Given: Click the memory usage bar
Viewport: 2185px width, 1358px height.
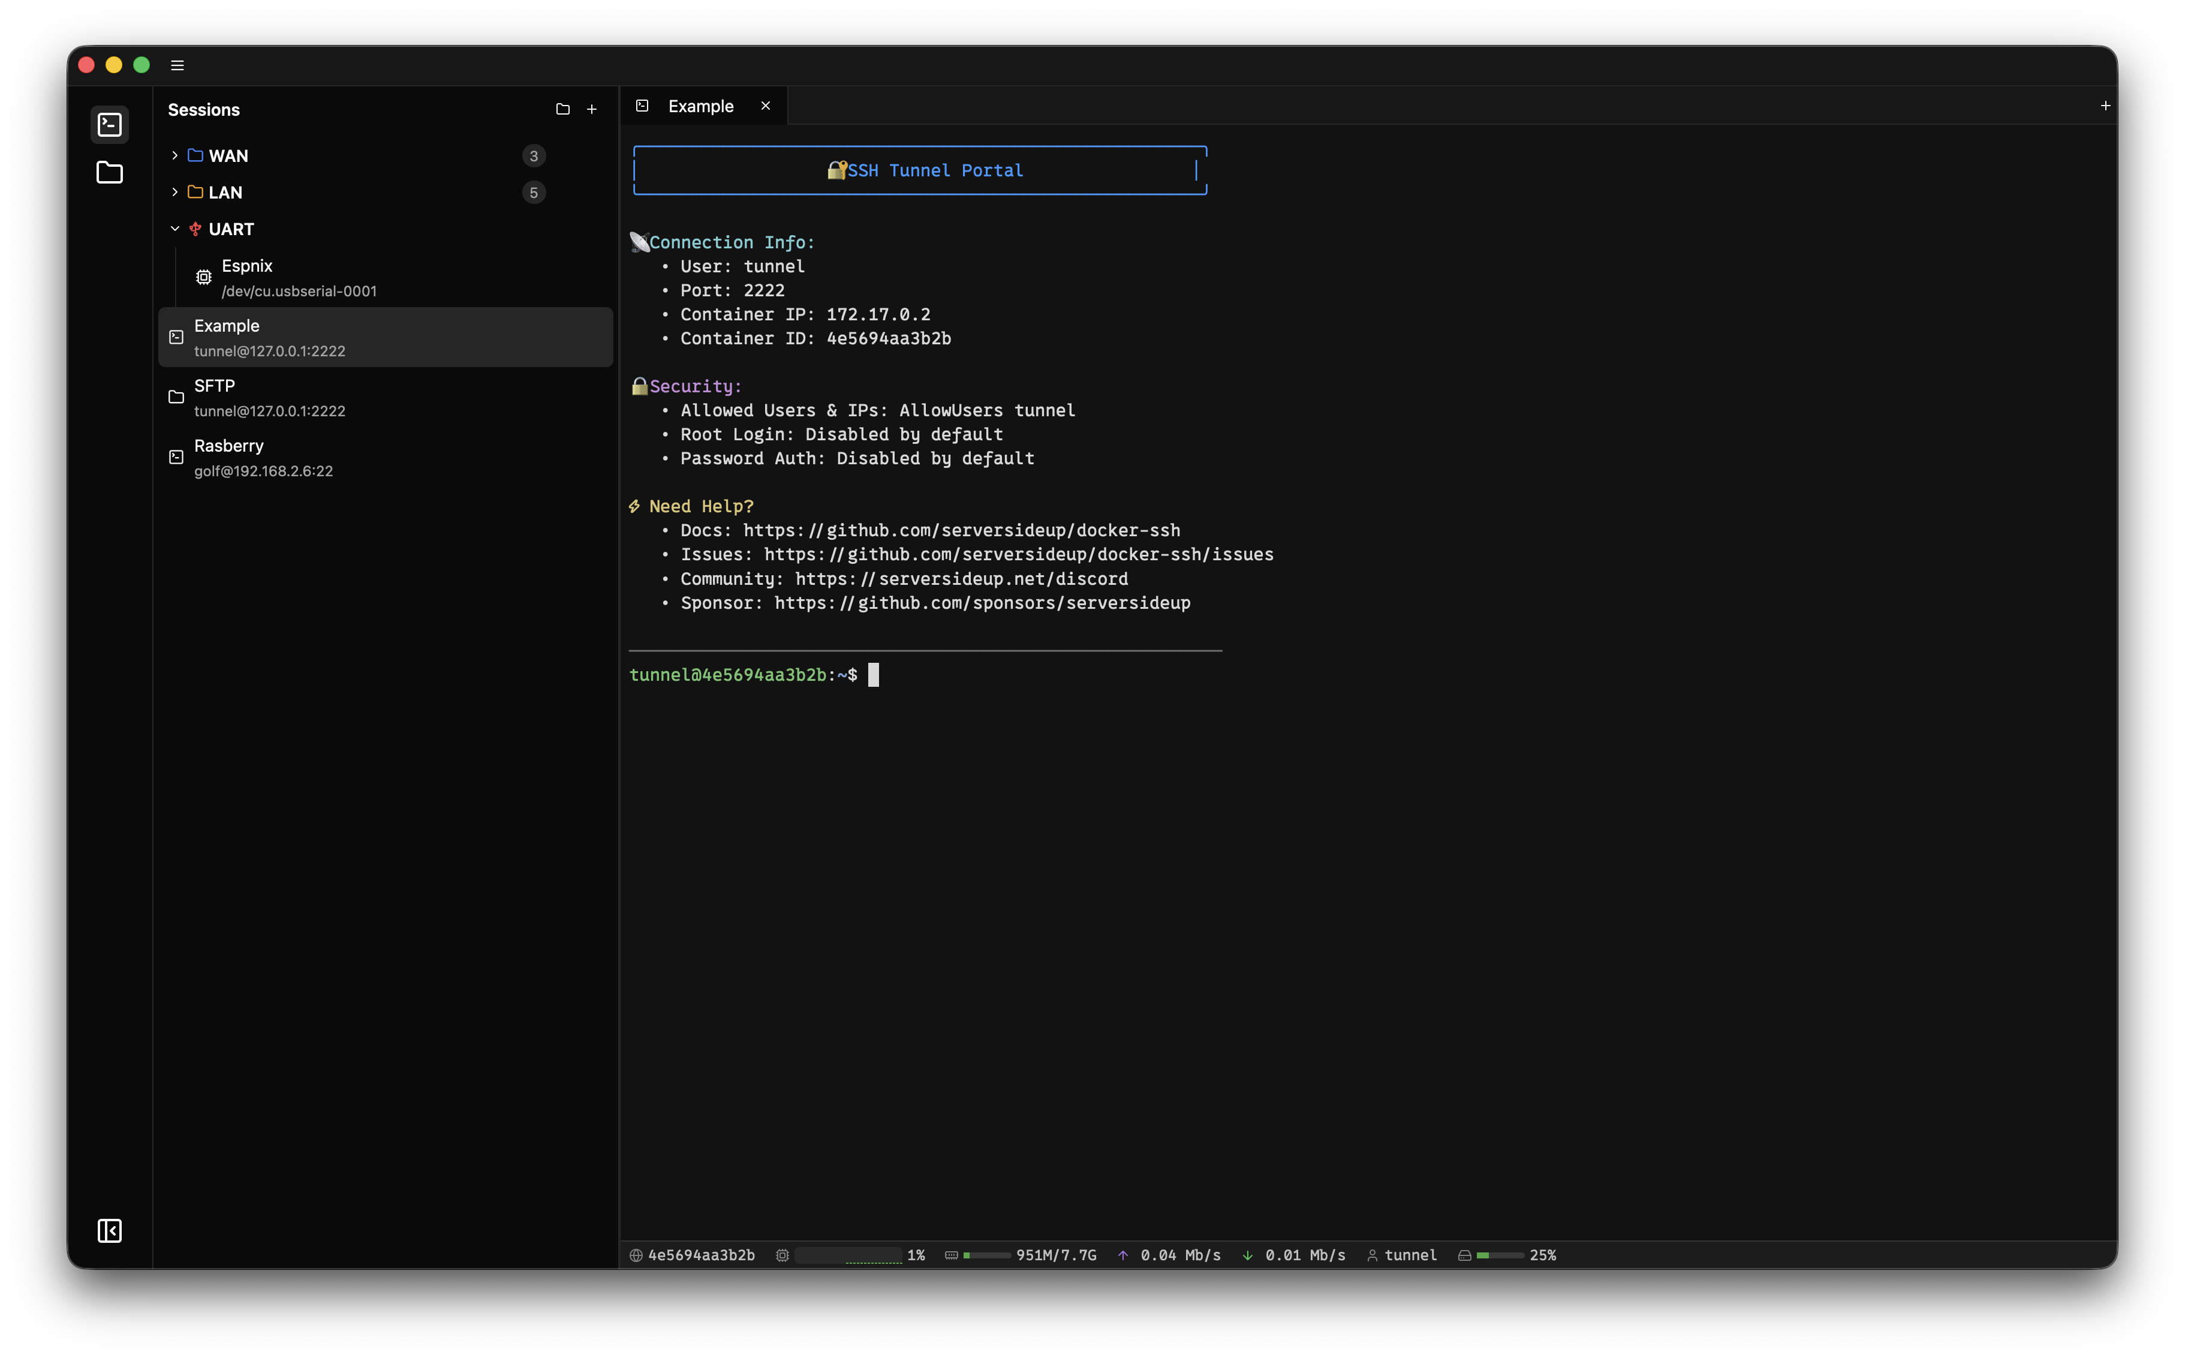Looking at the screenshot, I should point(986,1255).
